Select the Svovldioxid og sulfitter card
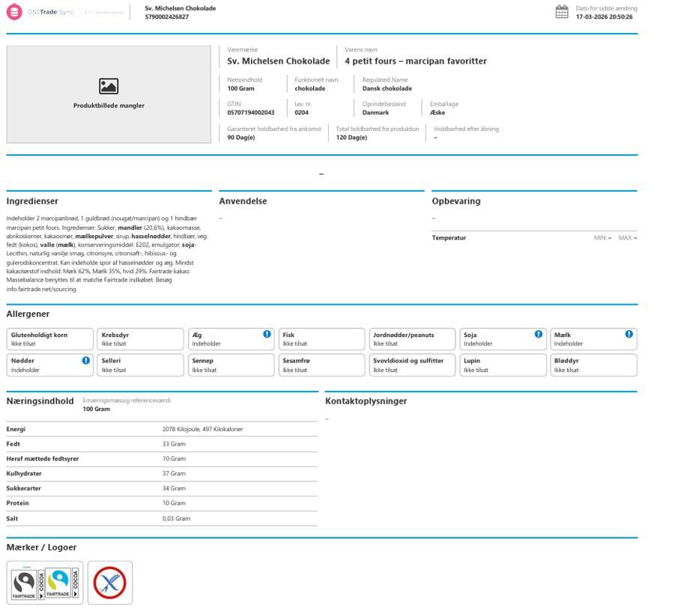 coord(412,365)
